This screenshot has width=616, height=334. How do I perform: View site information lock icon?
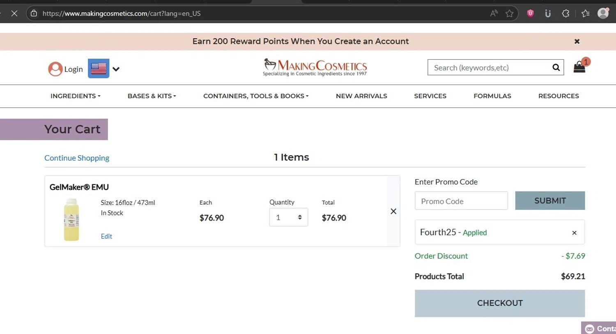pos(34,14)
